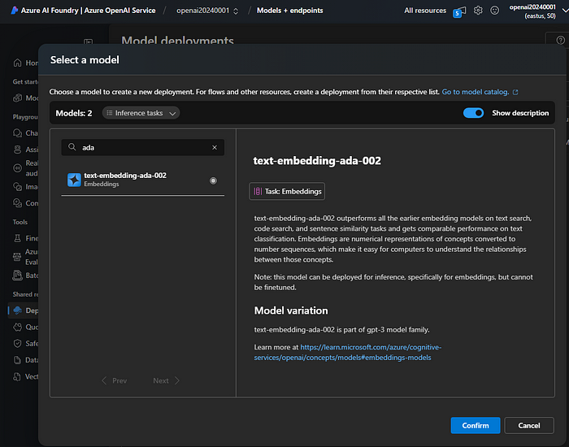This screenshot has height=447, width=569.
Task: Open the notifications megaphone icon
Action: pyautogui.click(x=458, y=11)
